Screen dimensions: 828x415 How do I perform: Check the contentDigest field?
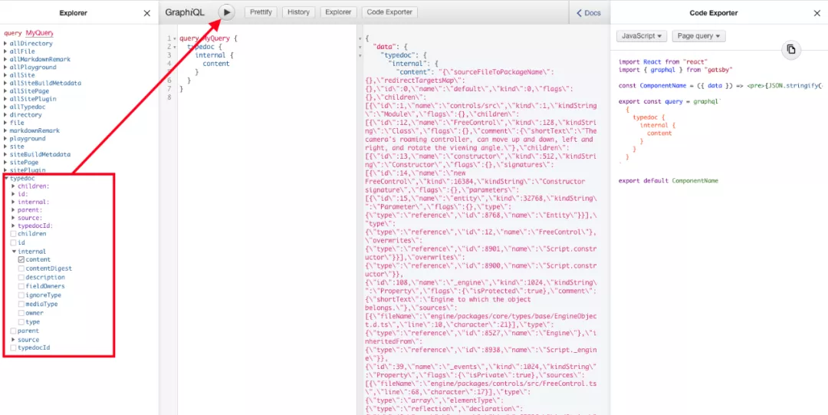[x=21, y=268]
